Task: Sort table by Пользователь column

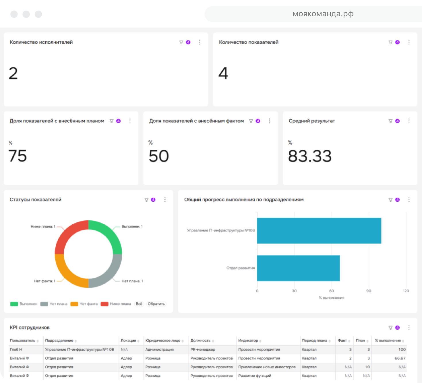Action: (x=24, y=341)
